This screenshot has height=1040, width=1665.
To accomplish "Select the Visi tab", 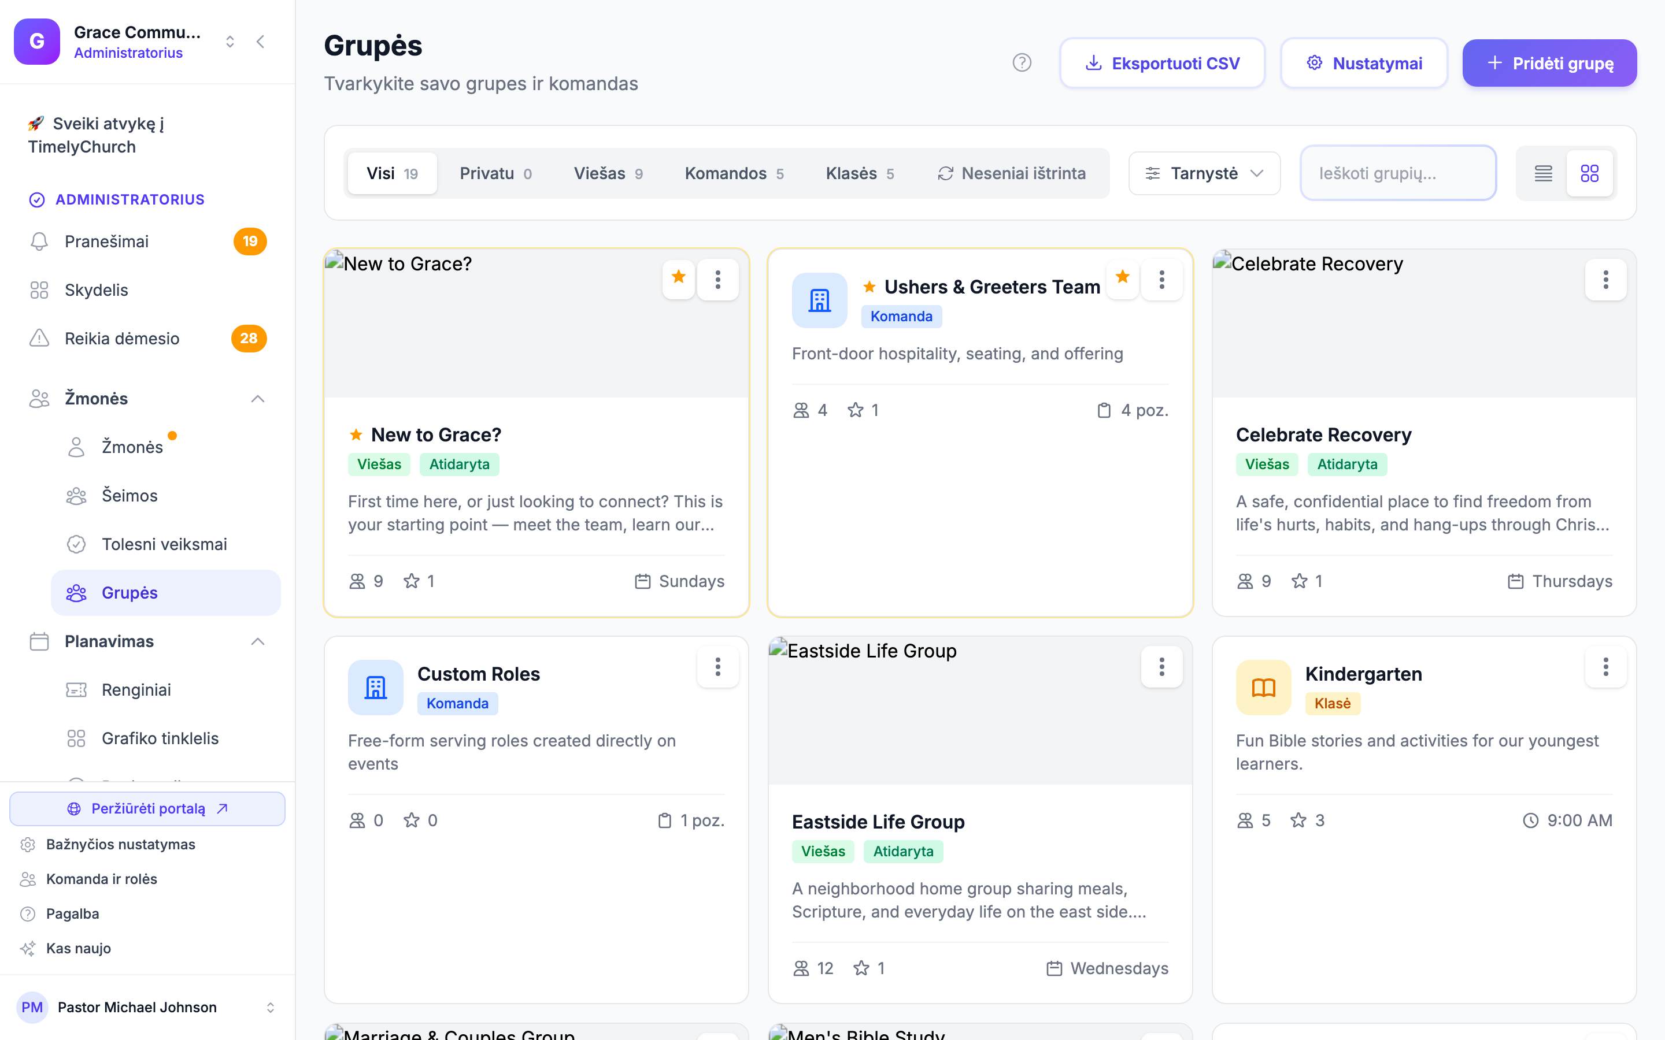I will click(392, 173).
